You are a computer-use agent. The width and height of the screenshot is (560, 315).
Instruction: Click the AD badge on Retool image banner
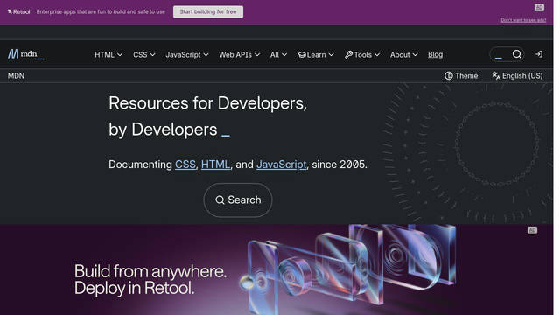tap(532, 230)
